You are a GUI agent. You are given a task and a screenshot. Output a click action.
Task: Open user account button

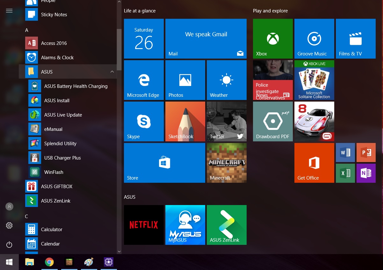(x=9, y=206)
